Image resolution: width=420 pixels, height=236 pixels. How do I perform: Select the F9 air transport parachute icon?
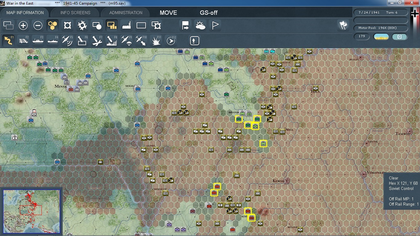coord(126,41)
